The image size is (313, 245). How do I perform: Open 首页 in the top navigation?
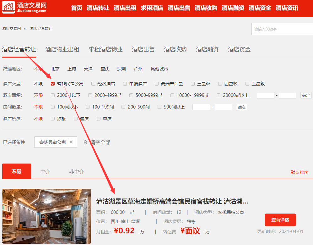[77, 8]
